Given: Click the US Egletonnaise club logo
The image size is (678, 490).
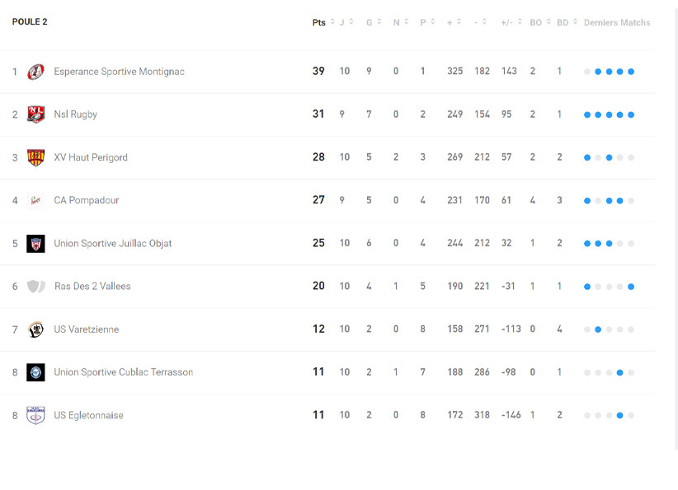Looking at the screenshot, I should tap(35, 416).
